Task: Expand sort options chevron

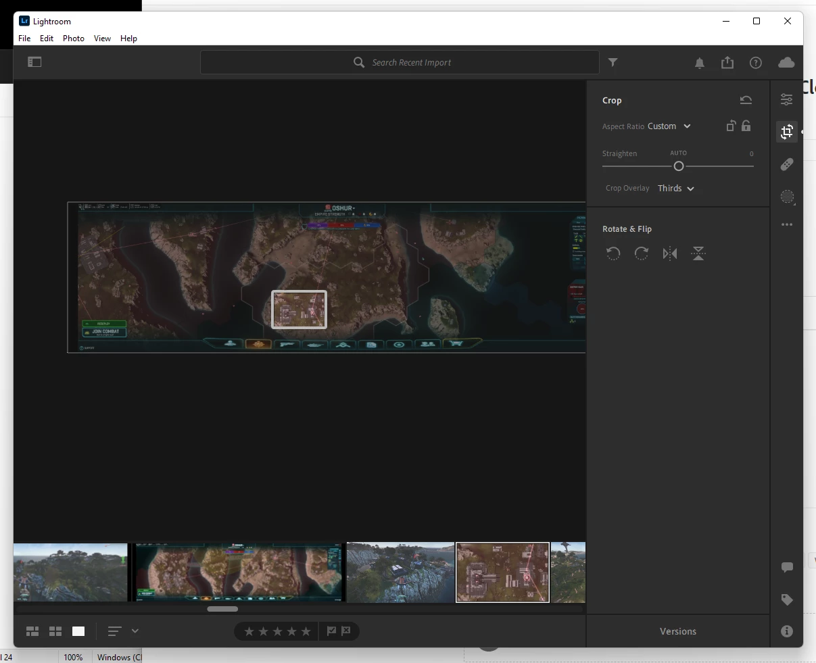Action: [x=135, y=631]
